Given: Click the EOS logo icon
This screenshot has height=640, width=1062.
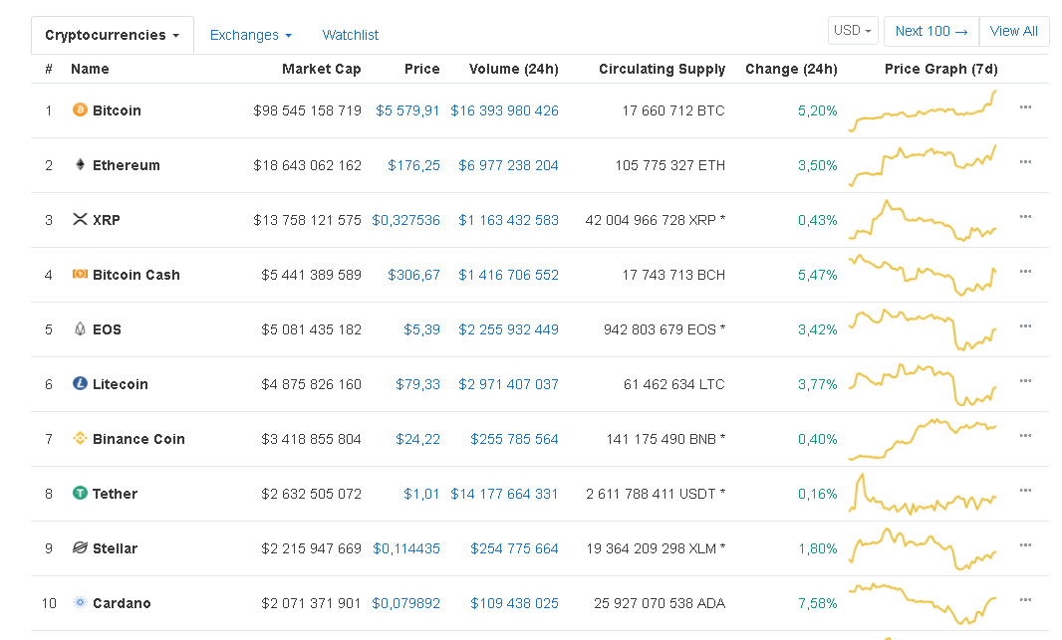Looking at the screenshot, I should point(81,329).
